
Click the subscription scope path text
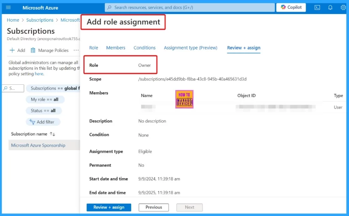[192, 79]
